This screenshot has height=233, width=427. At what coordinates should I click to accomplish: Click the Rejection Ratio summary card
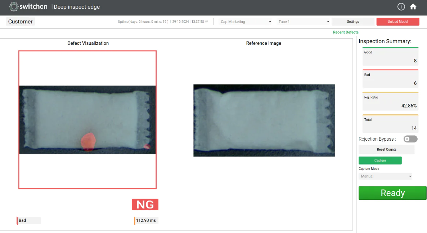point(390,101)
